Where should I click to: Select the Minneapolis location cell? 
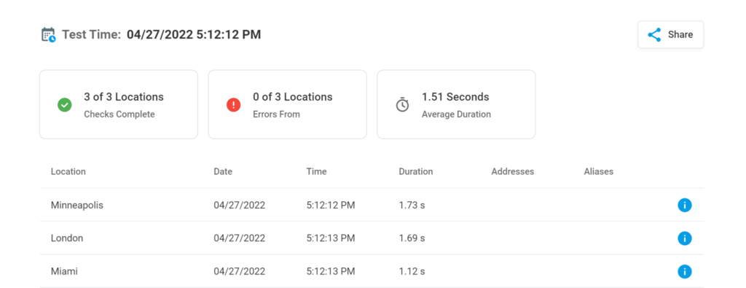pos(77,205)
